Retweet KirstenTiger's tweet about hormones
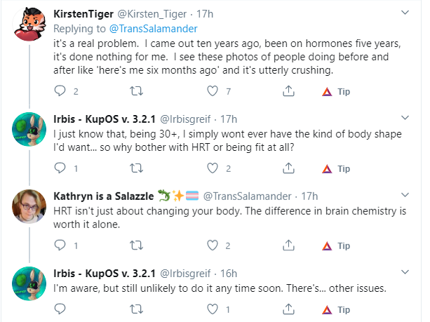The width and height of the screenshot is (430, 322). (136, 90)
